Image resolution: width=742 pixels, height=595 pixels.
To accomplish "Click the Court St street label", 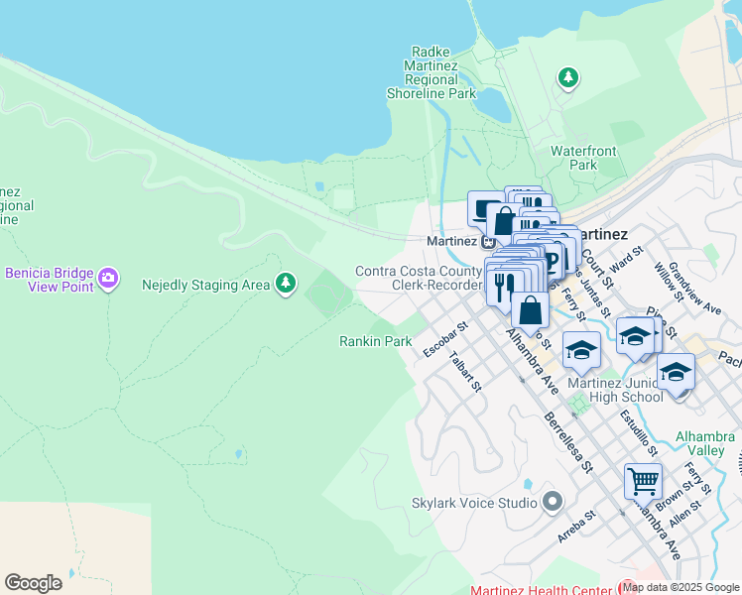I will 597,268.
